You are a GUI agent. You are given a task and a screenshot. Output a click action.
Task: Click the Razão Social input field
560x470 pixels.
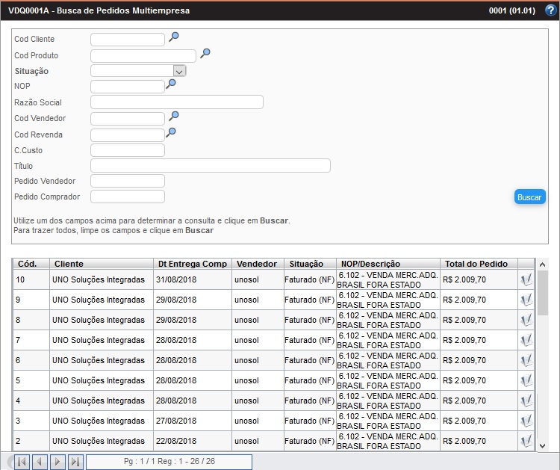coord(176,102)
